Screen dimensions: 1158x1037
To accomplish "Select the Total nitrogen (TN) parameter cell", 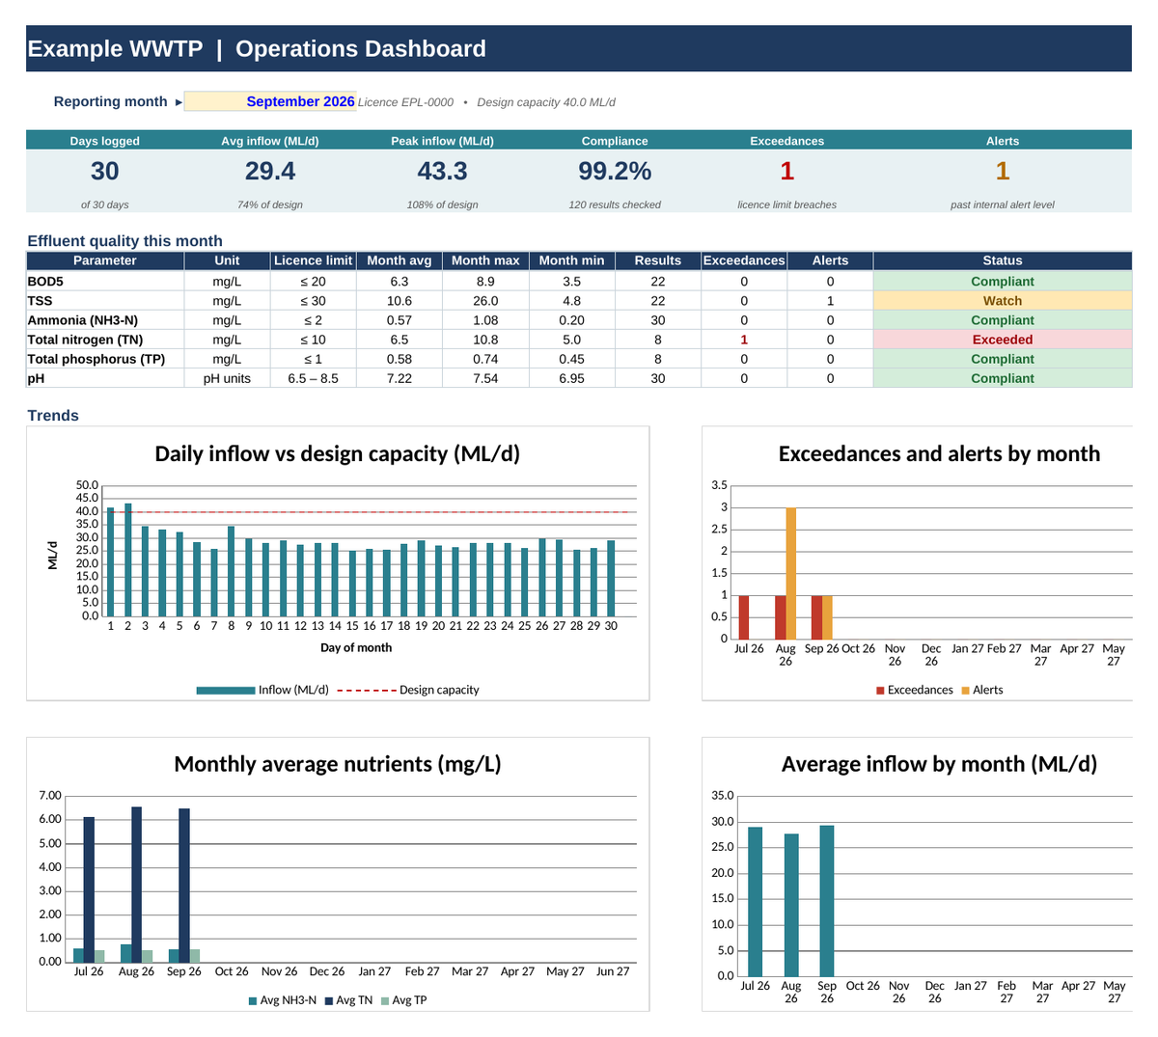I will click(x=105, y=340).
